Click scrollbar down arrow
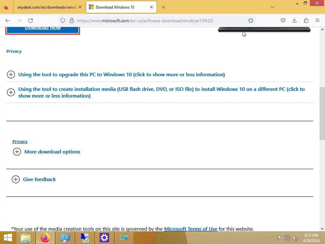Viewport: 325px width, 244px height. 322,229
